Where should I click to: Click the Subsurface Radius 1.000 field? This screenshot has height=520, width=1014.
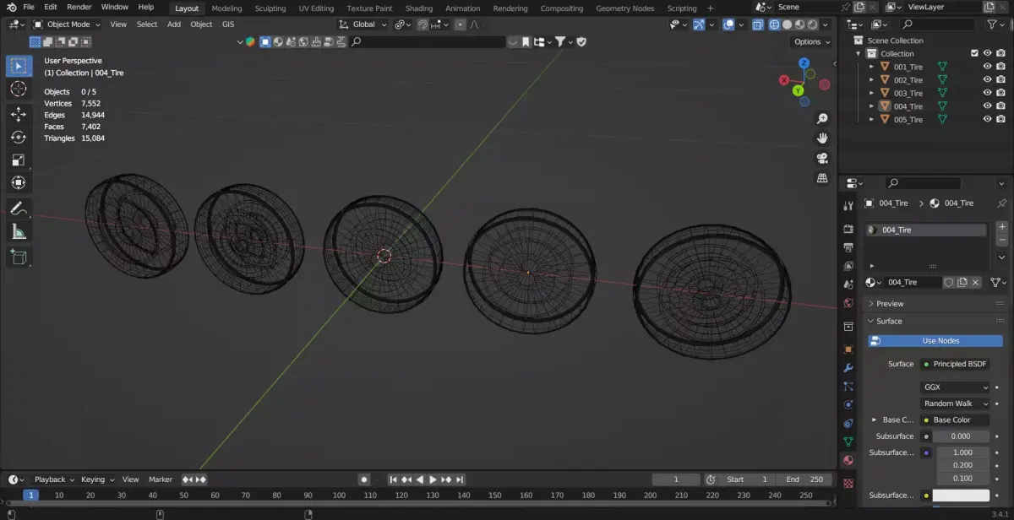click(x=962, y=452)
